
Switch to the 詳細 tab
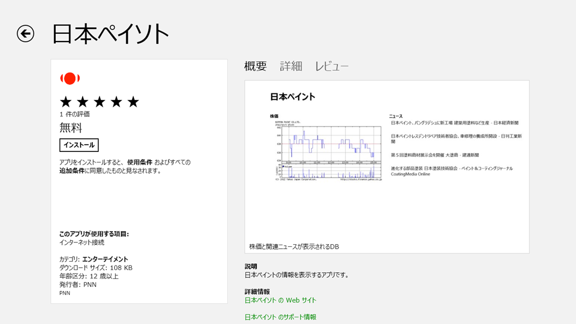pyautogui.click(x=291, y=66)
